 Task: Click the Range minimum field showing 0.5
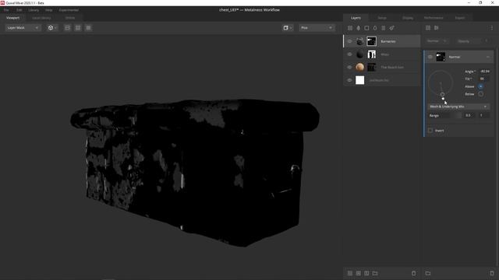point(469,116)
